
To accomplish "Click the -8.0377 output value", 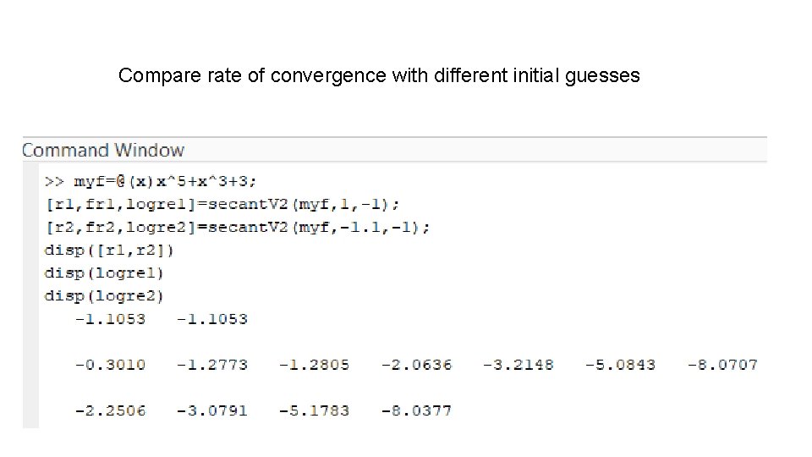I will pos(416,410).
